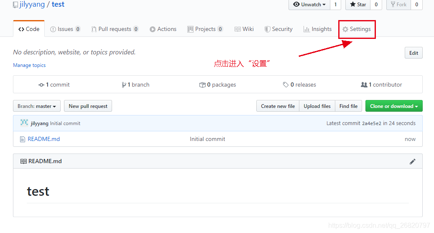Click the description text 'No description, website, or topics provided.'
434x233 pixels.
coord(74,52)
